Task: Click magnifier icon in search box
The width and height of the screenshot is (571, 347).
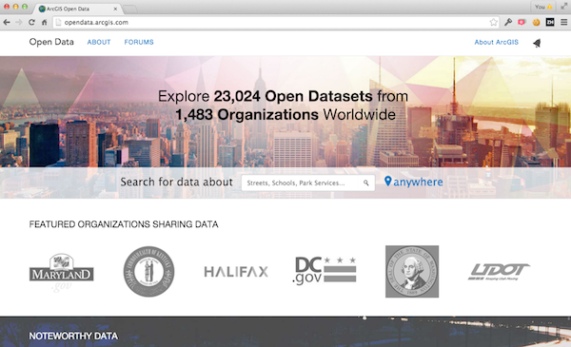Action: point(366,183)
